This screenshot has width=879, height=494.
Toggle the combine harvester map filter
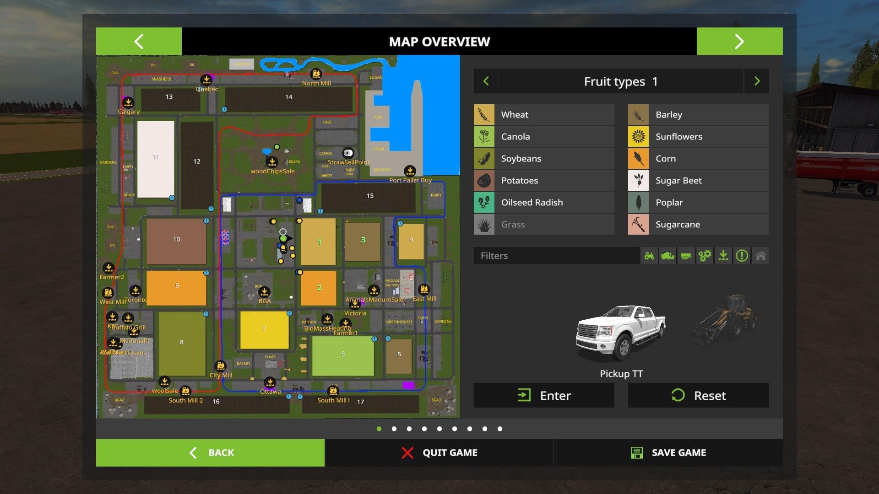(667, 256)
